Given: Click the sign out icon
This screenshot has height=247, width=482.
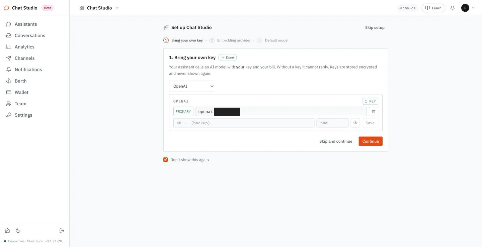Looking at the screenshot, I should (x=62, y=231).
